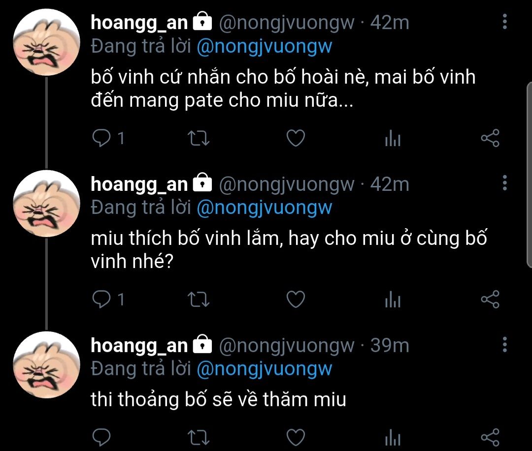532x451 pixels.
Task: Like the tweet 'thi thoảng bố sẽ về thăm miu'
Action: 296,437
